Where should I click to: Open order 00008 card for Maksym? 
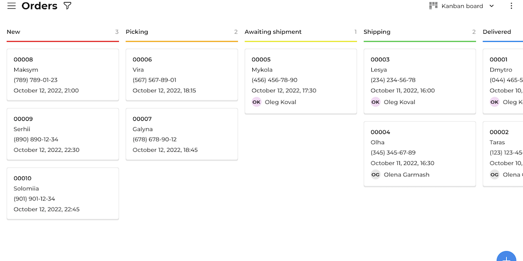coord(62,74)
